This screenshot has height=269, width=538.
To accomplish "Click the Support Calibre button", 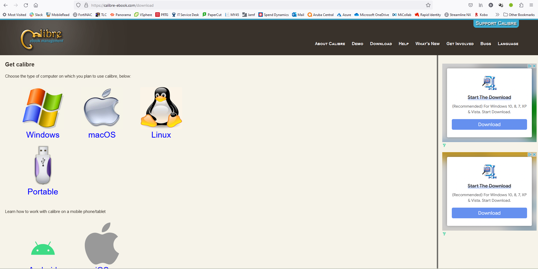I will click(496, 24).
